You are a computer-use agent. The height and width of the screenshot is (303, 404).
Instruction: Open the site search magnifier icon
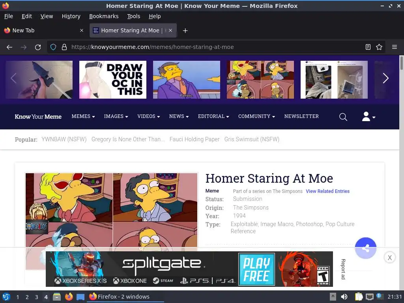click(343, 117)
